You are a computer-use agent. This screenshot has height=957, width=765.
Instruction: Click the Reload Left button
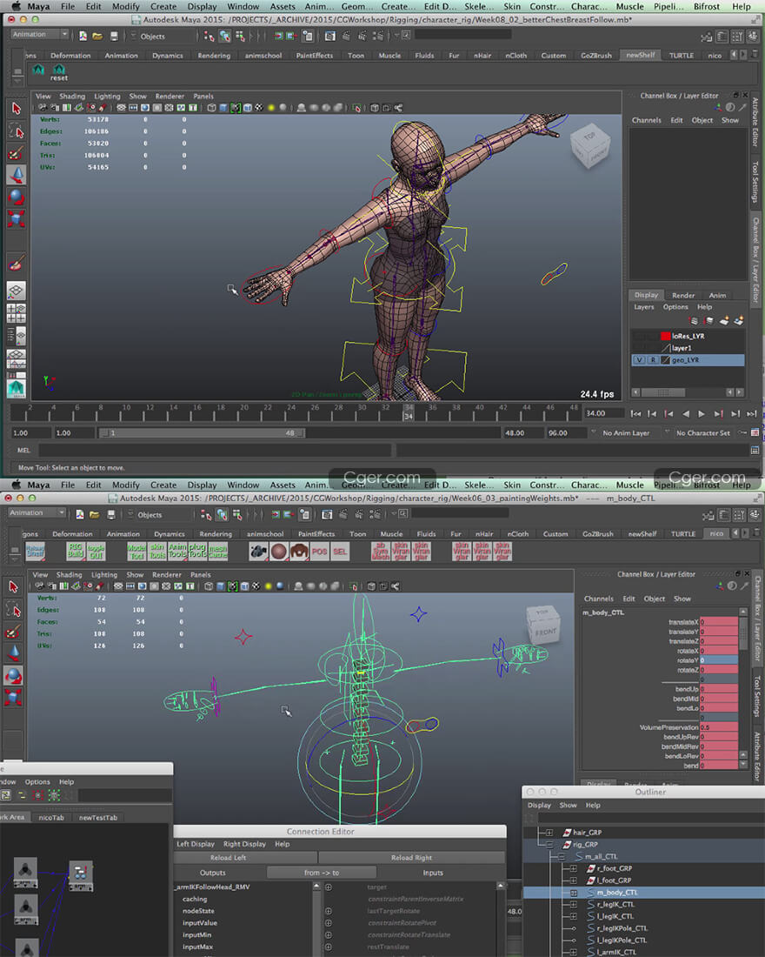point(229,858)
